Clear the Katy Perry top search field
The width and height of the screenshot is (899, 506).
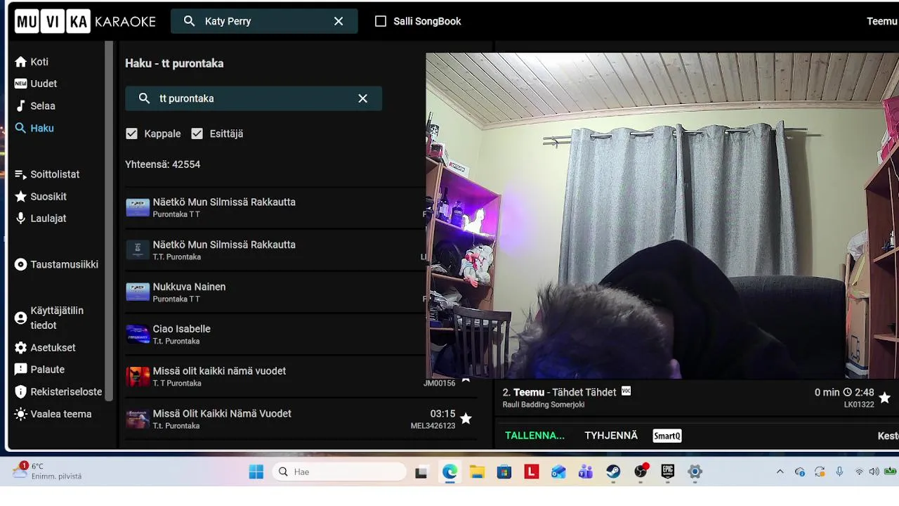[x=339, y=21]
